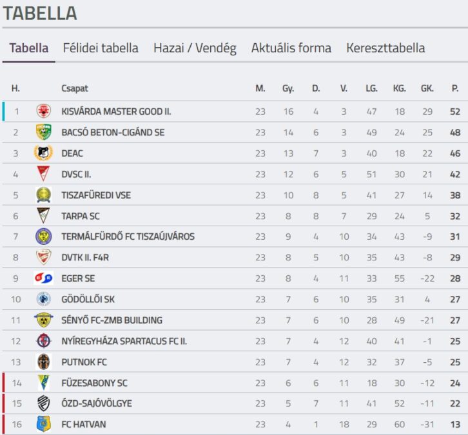
Task: Open the Tarpa SC team link
Action: point(81,216)
